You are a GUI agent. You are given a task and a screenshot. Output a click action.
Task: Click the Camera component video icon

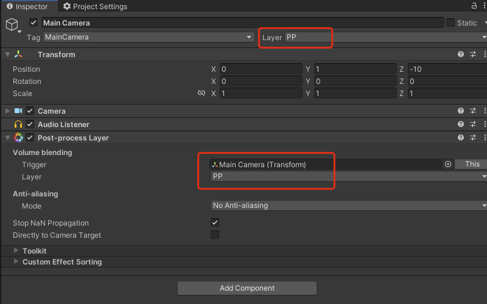click(18, 111)
